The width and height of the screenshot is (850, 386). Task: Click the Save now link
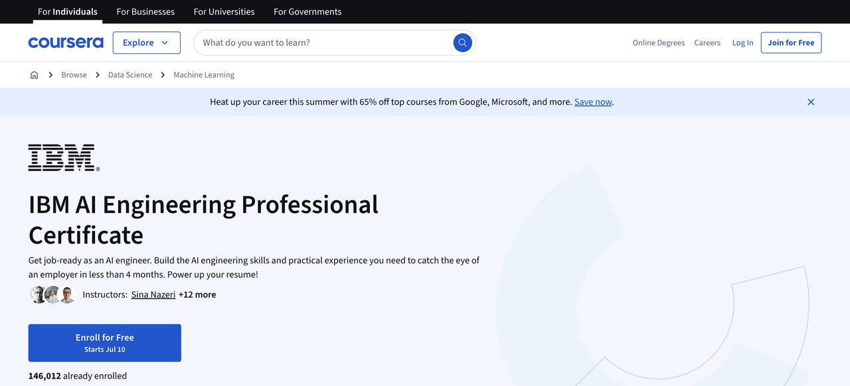pyautogui.click(x=593, y=102)
